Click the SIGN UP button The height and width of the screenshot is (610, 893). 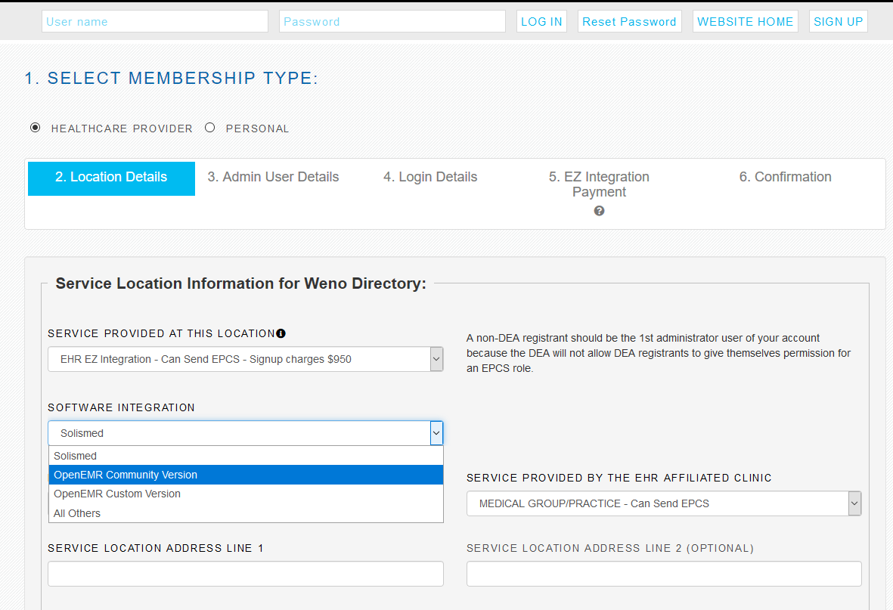pos(839,22)
